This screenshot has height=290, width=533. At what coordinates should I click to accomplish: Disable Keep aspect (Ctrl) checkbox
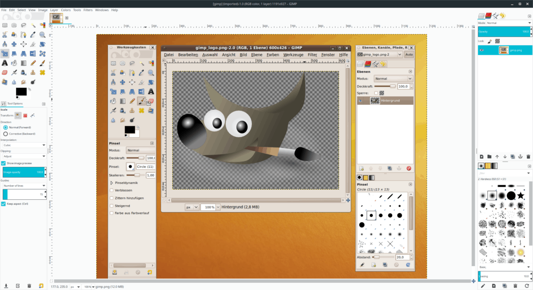tap(4, 204)
